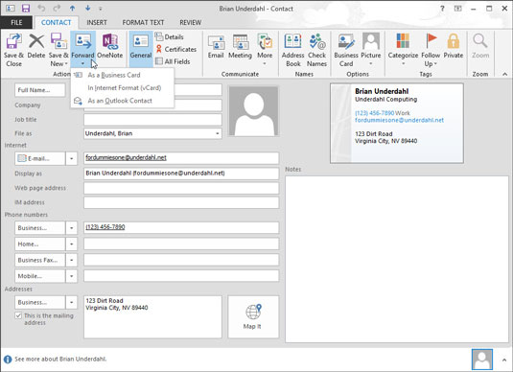The height and width of the screenshot is (372, 513).
Task: Open the Details view
Action: (169, 37)
